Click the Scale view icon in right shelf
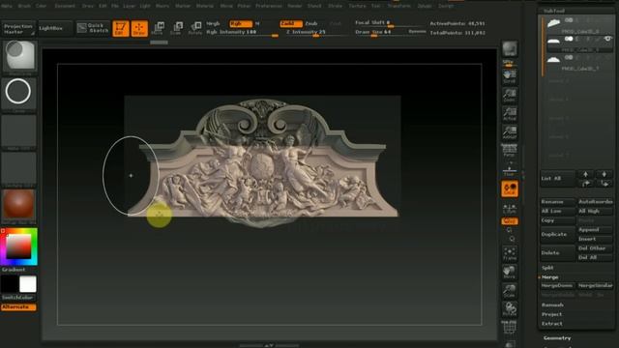This screenshot has width=619, height=348. [510, 291]
